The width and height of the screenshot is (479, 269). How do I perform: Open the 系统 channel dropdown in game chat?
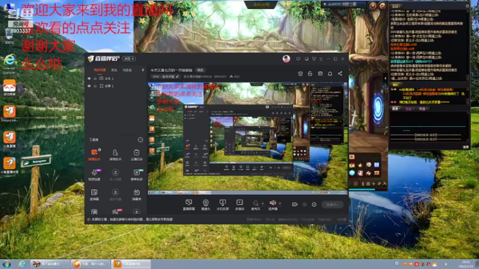396,7
